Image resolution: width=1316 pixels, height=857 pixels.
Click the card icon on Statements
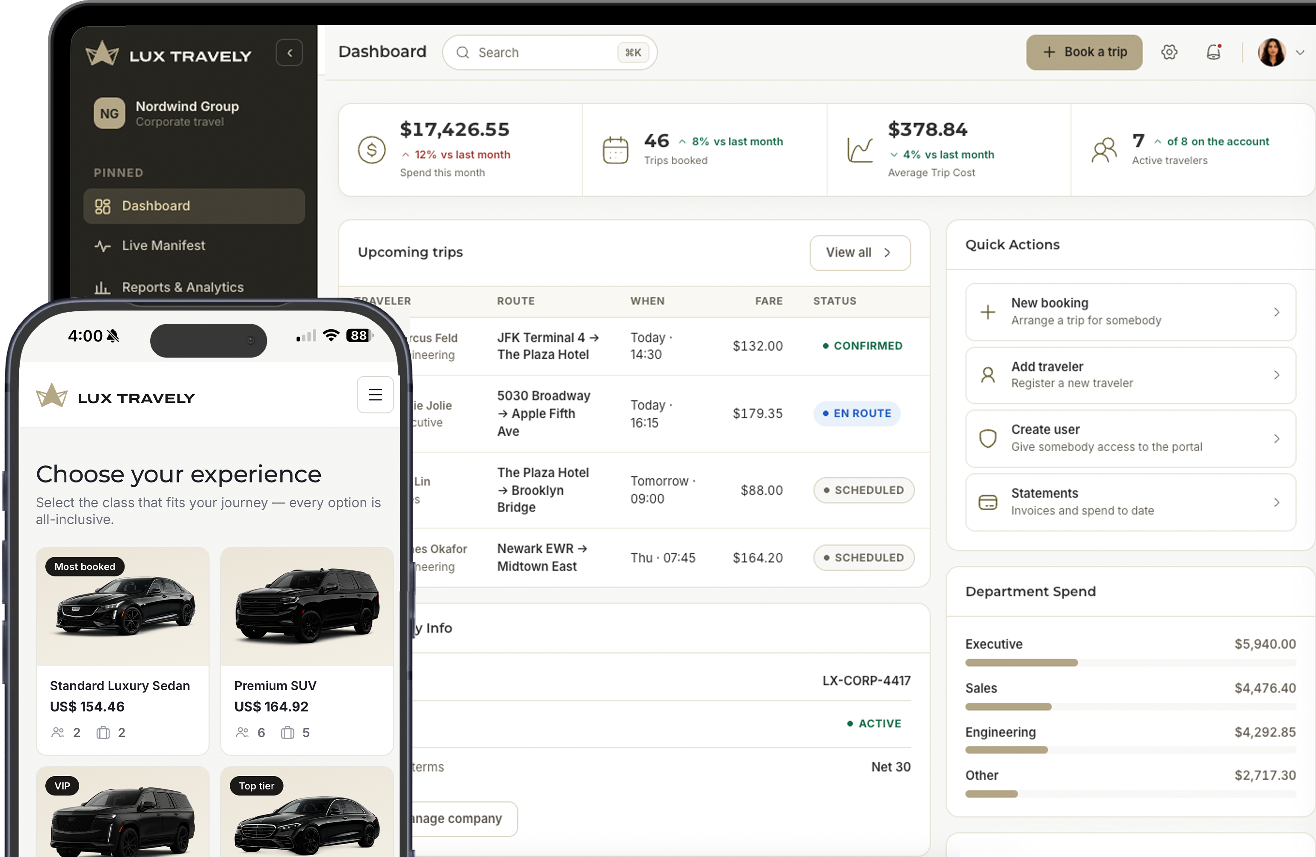tap(987, 502)
